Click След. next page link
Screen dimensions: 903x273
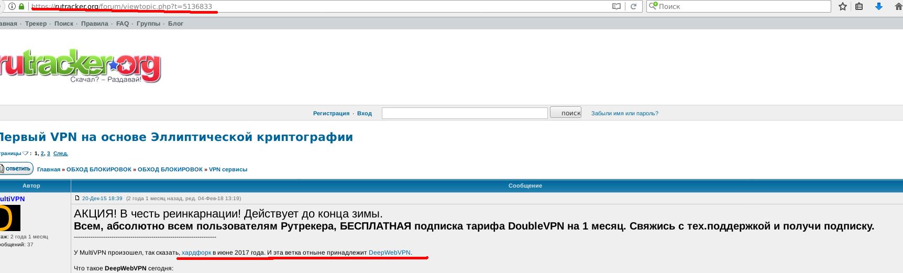[61, 154]
